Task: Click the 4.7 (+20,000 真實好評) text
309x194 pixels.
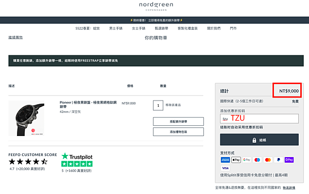Action: coord(27,169)
